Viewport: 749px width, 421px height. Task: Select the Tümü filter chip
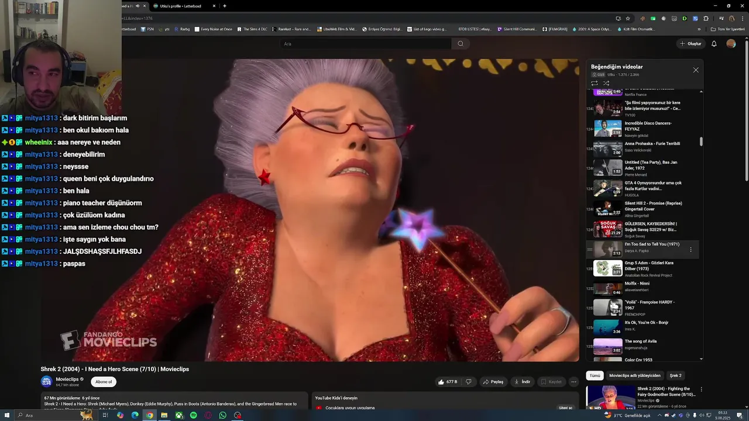coord(595,375)
